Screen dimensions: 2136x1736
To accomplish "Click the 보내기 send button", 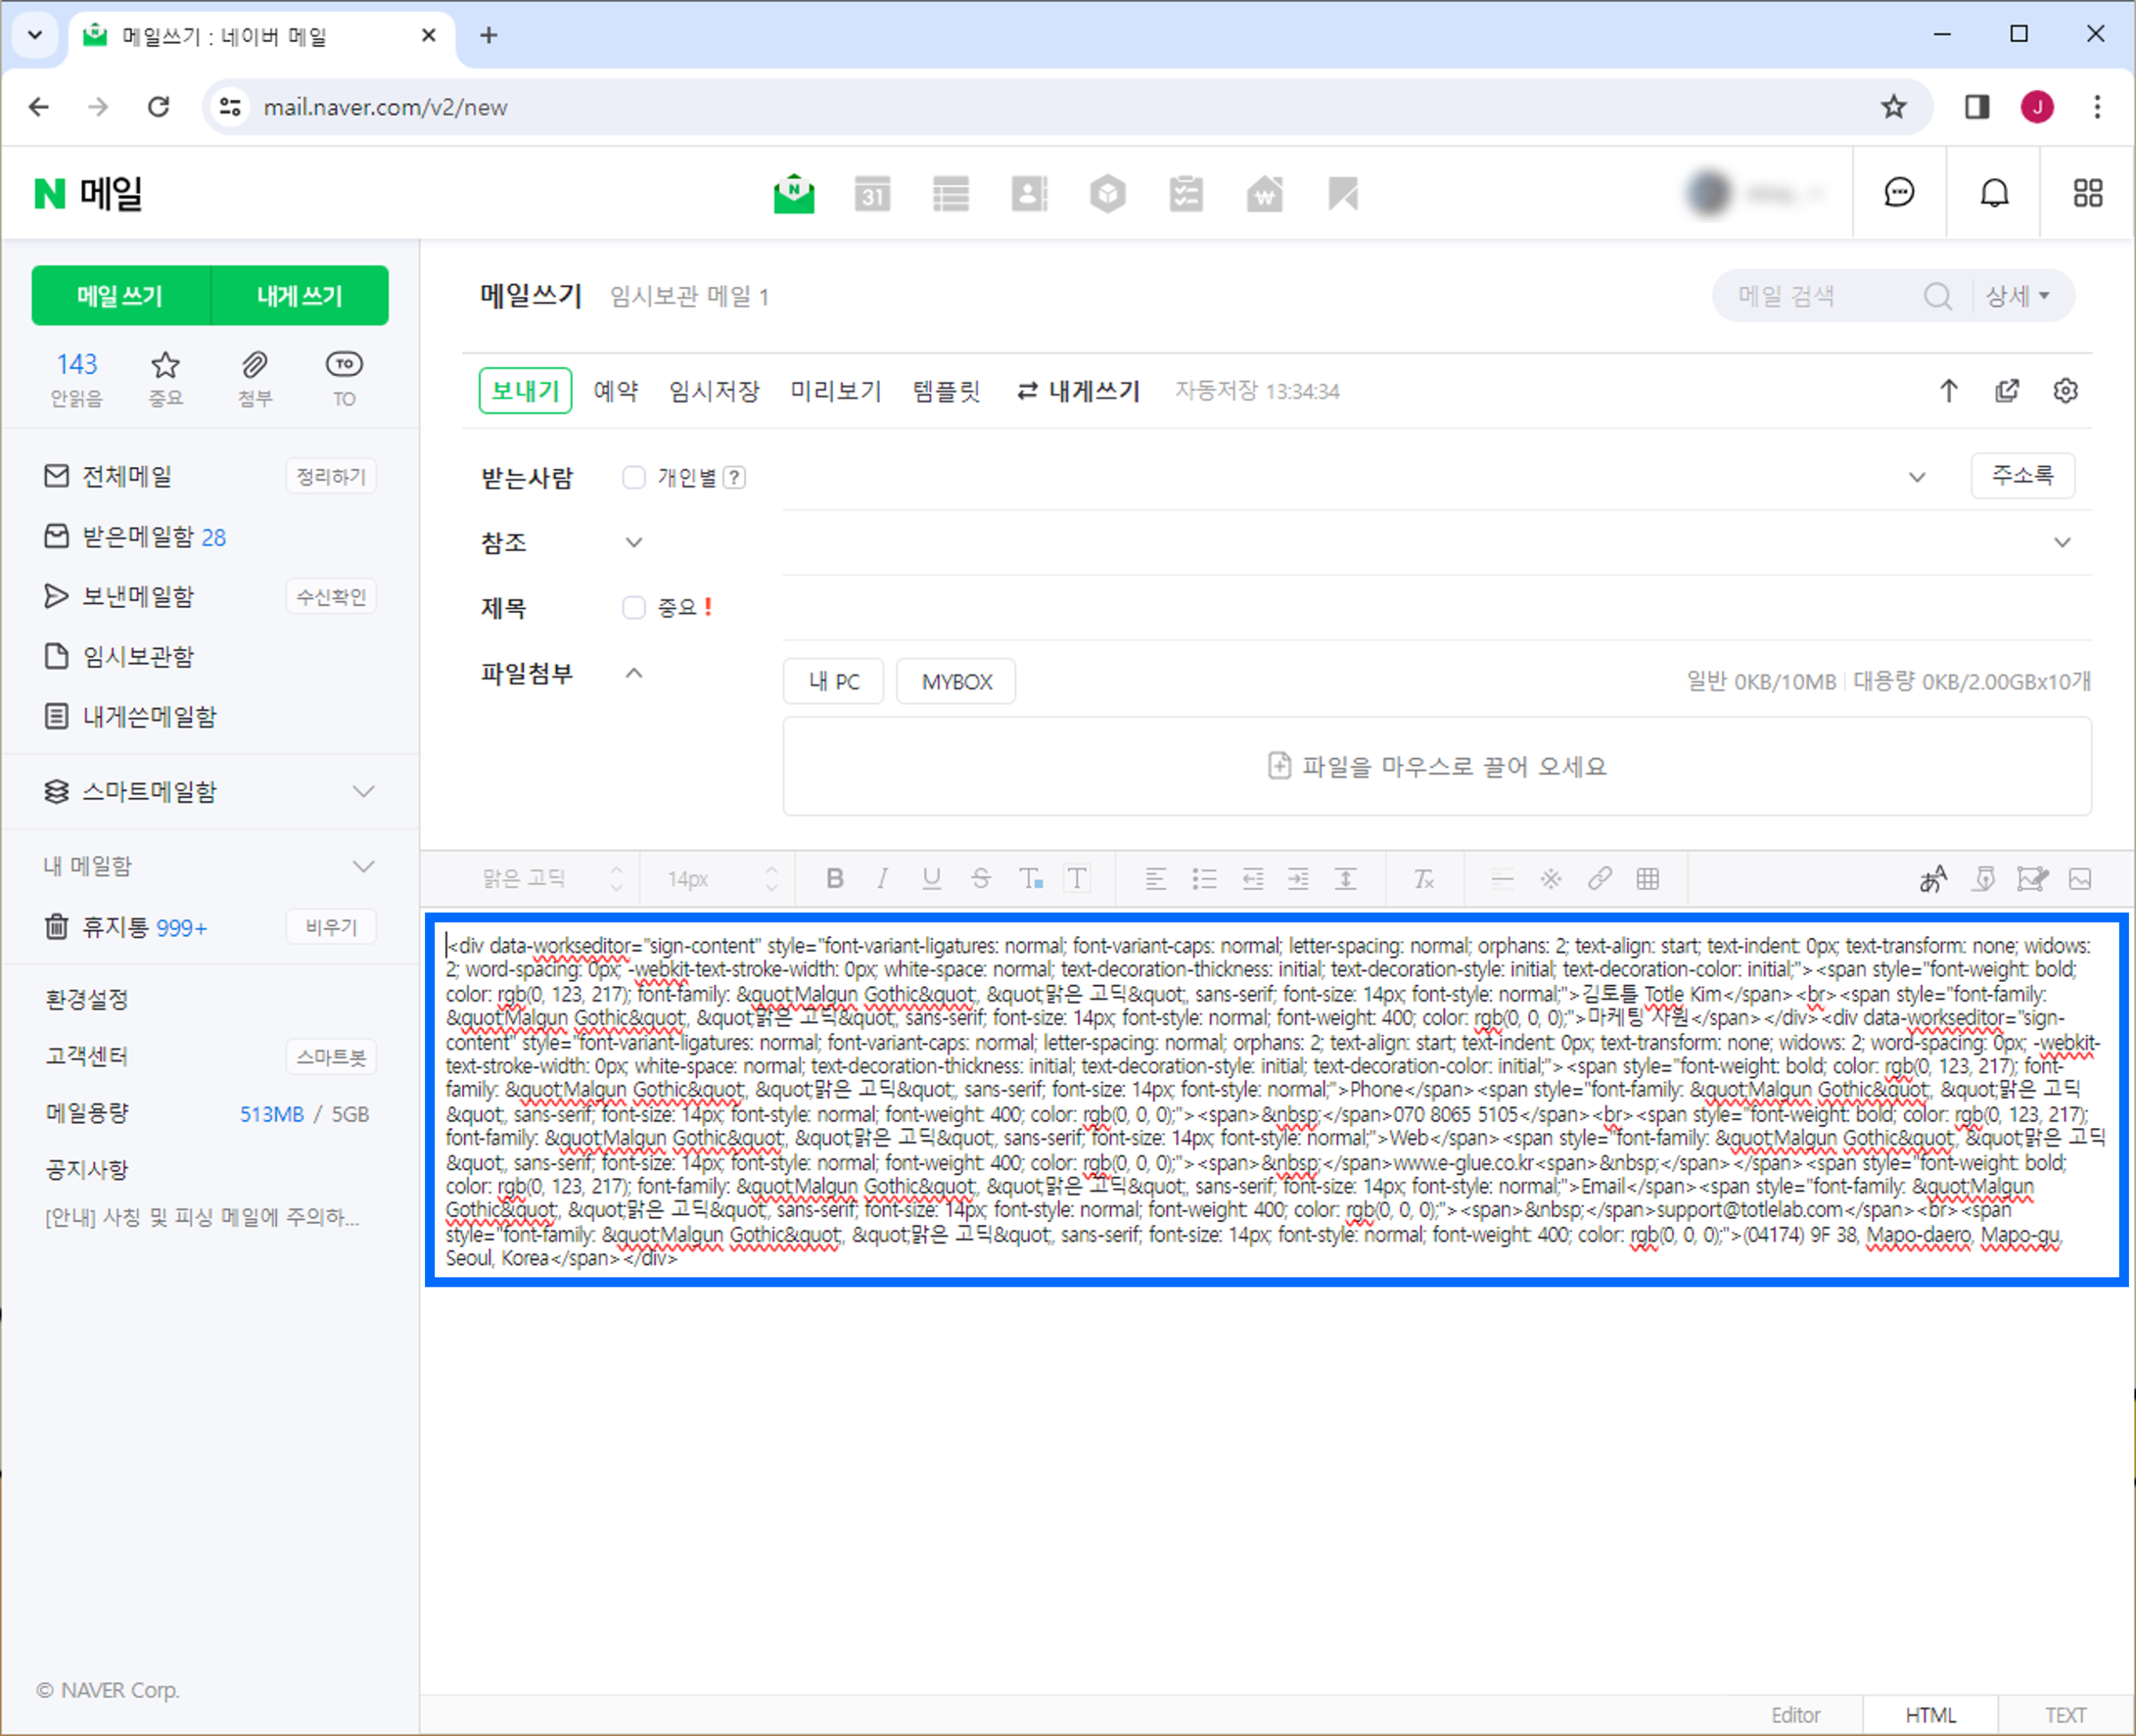I will (525, 391).
